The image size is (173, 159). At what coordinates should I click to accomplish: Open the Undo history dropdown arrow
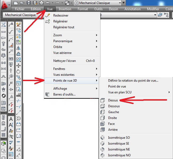click(53, 3)
